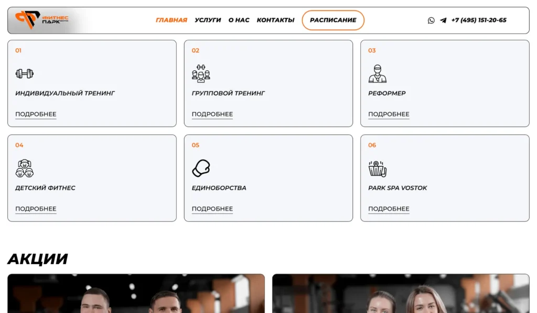Navigate to Контакты page
Screen dimensions: 537x313
pyautogui.click(x=275, y=20)
